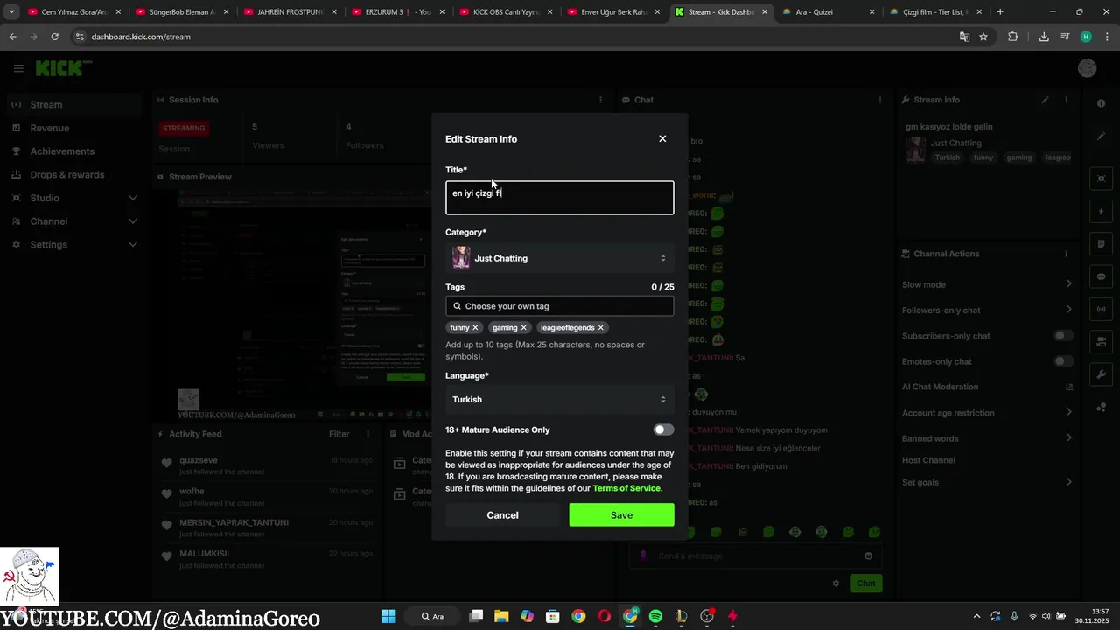This screenshot has width=1120, height=630.
Task: Open the Session Info three-dot menu
Action: [x=600, y=100]
